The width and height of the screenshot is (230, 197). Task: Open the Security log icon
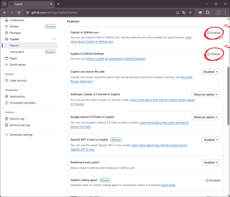[6, 118]
